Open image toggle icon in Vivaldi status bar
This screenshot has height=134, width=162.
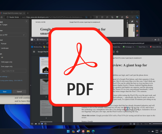point(134,124)
